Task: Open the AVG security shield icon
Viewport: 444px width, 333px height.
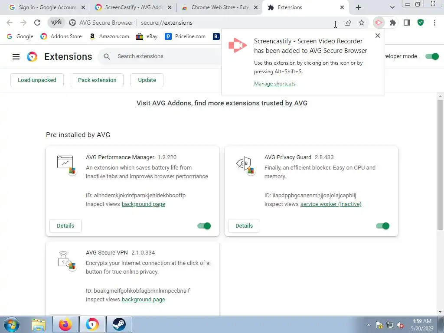Action: 421,23
